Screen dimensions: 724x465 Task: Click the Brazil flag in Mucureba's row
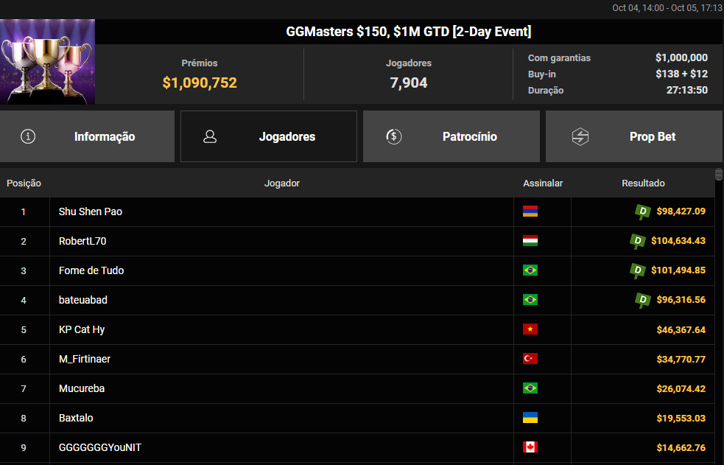click(x=530, y=388)
